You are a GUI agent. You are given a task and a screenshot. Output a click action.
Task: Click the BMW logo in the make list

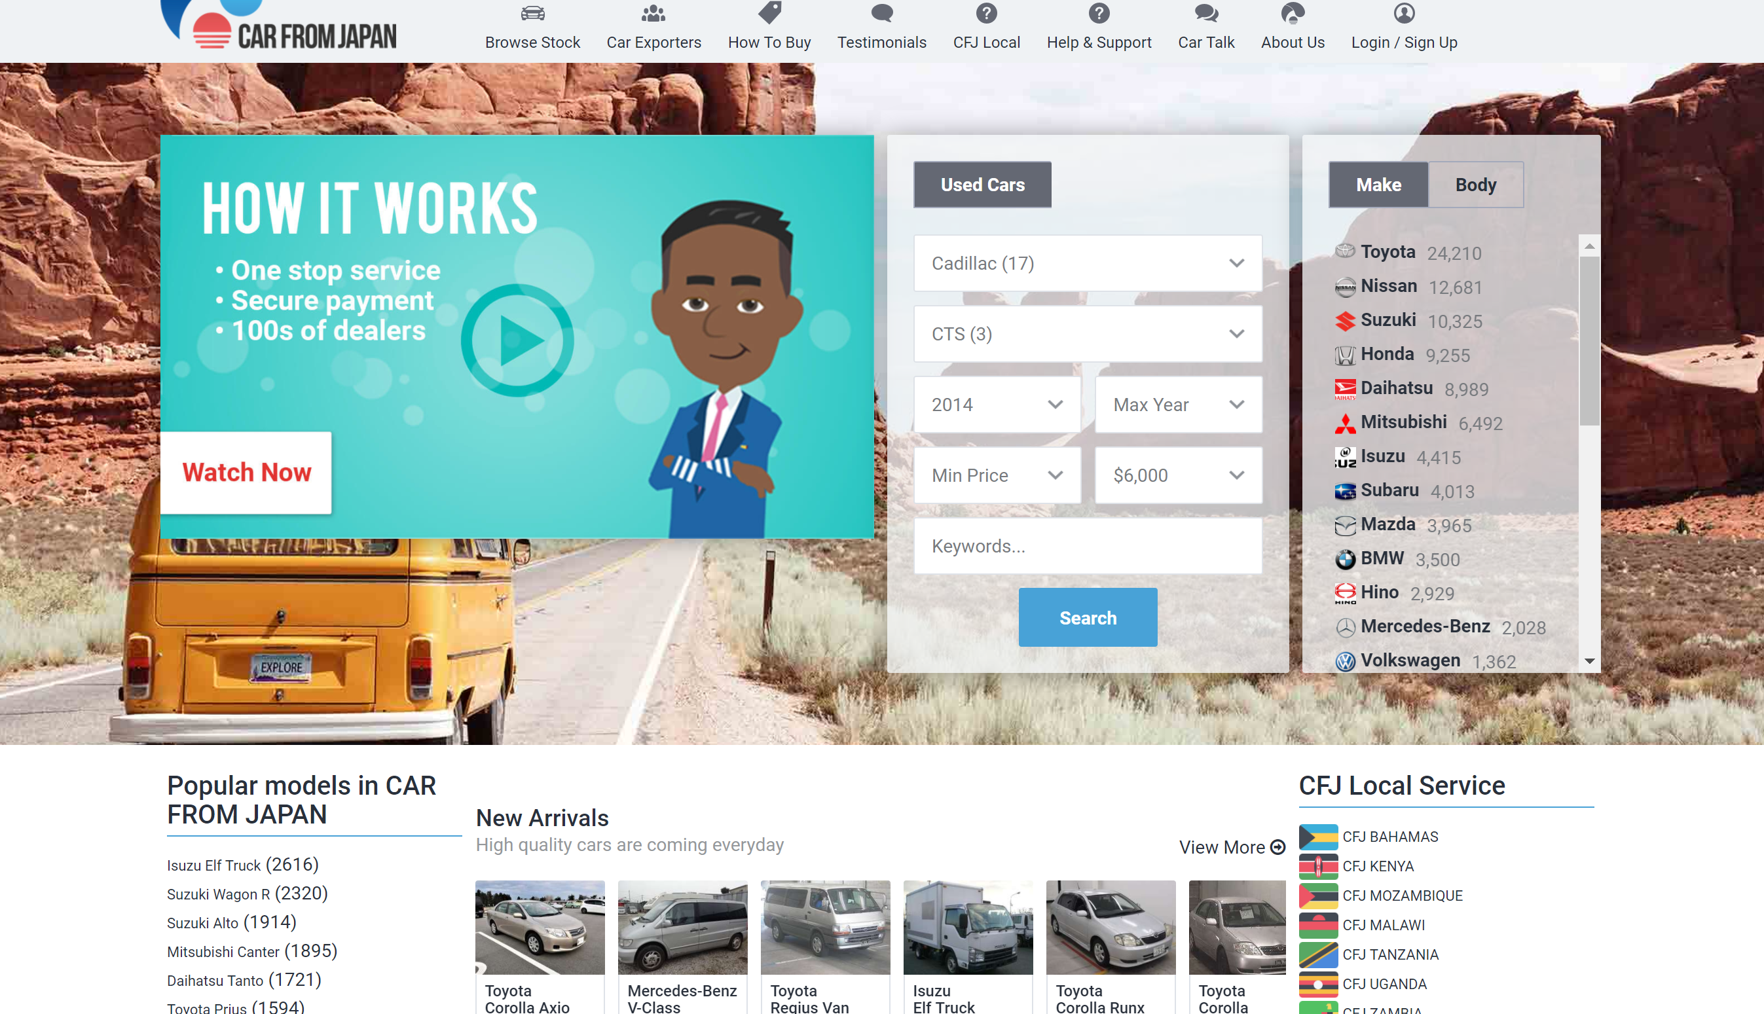pos(1345,559)
